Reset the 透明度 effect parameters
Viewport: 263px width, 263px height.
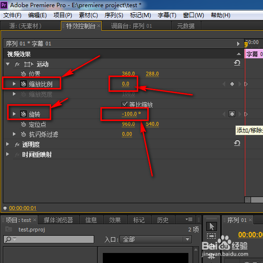pyautogui.click(x=237, y=143)
